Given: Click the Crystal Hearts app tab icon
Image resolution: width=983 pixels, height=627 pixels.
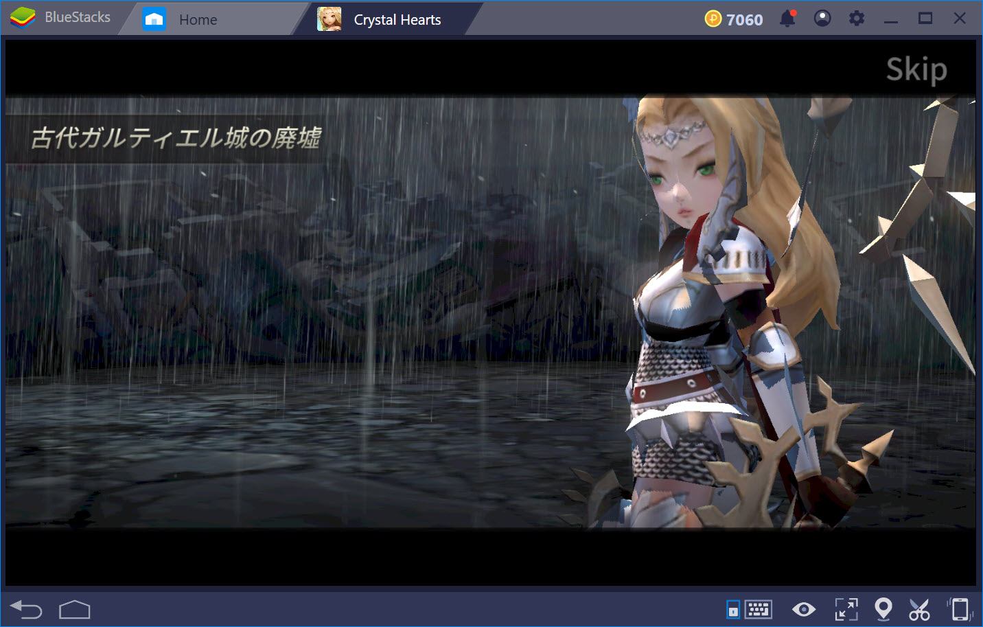Looking at the screenshot, I should click(329, 19).
